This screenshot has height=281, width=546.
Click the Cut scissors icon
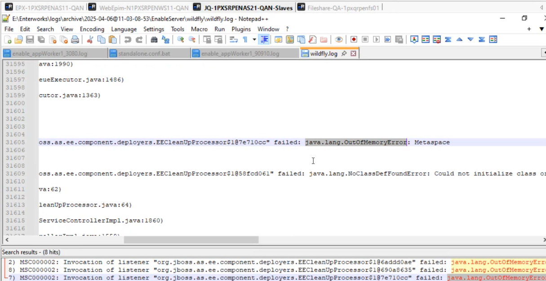90,40
